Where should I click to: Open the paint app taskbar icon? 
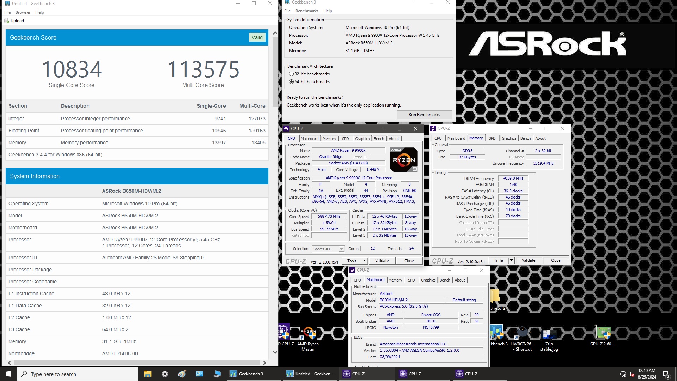[182, 374]
